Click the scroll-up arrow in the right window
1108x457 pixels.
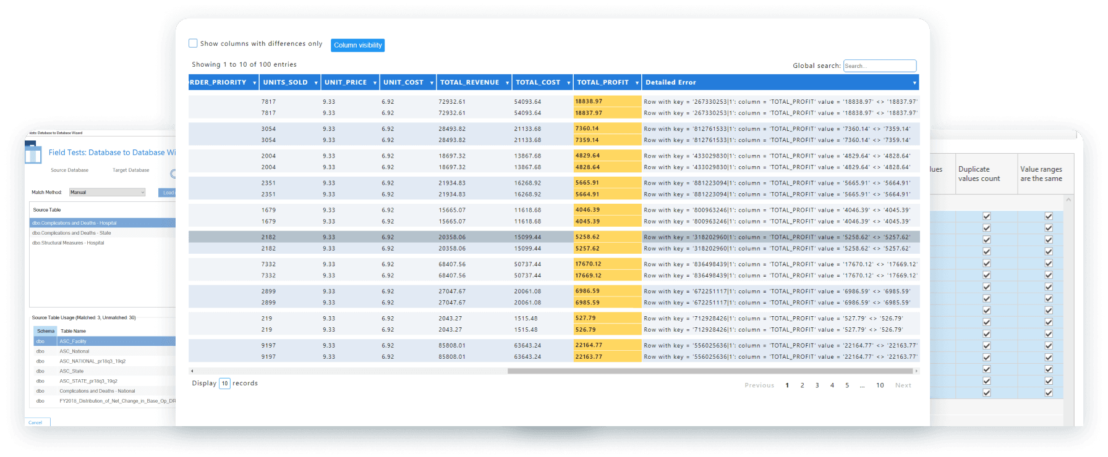[1068, 200]
